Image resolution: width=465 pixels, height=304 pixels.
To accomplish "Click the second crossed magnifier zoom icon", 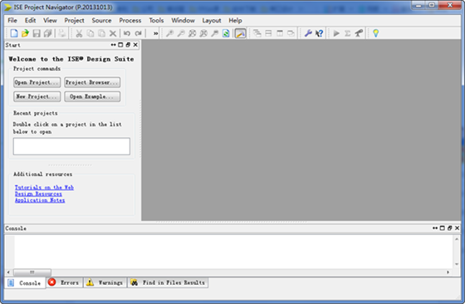I will click(203, 33).
